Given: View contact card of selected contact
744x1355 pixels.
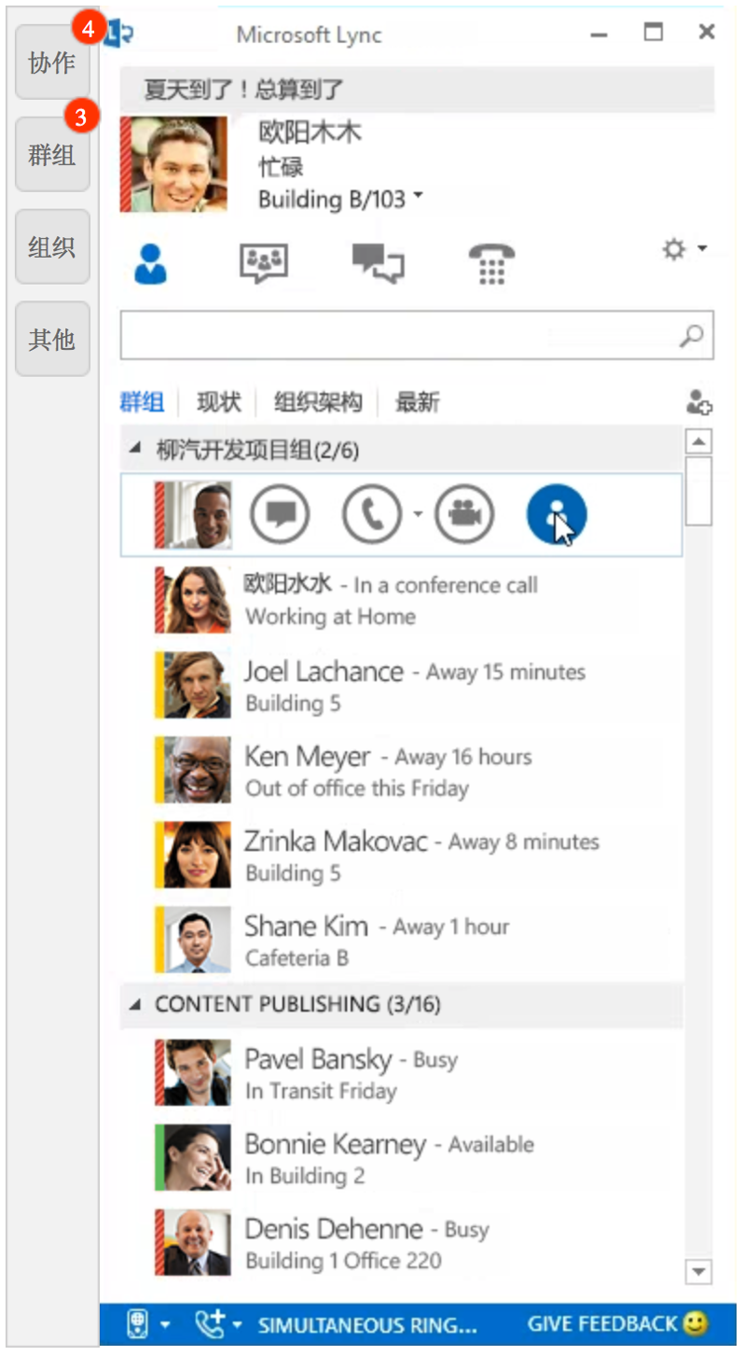Looking at the screenshot, I should (x=557, y=514).
